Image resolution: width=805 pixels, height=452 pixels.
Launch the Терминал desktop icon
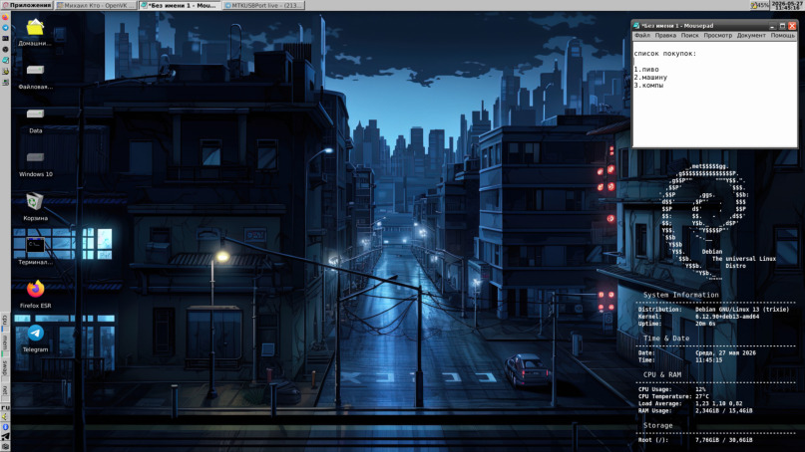tap(35, 251)
